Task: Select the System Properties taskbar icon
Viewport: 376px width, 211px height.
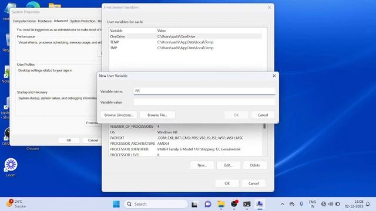Action: (x=260, y=204)
